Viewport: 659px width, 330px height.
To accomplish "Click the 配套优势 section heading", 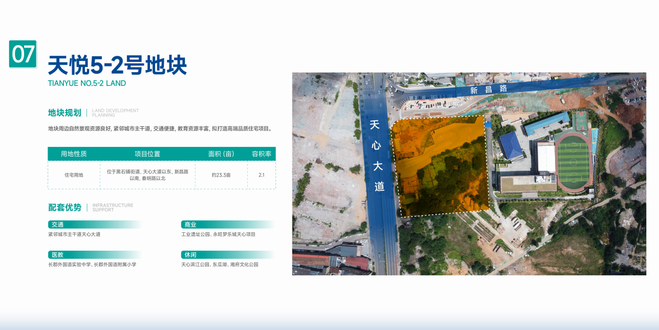I will pyautogui.click(x=65, y=208).
